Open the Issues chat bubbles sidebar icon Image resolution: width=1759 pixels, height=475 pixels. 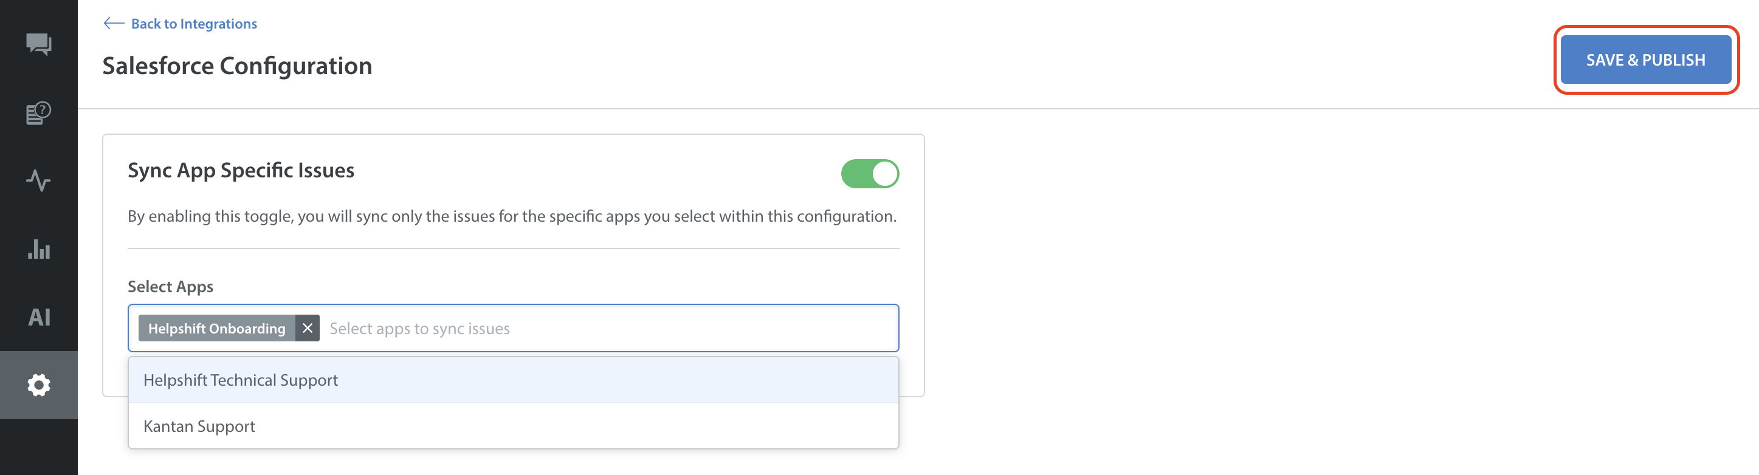point(39,44)
